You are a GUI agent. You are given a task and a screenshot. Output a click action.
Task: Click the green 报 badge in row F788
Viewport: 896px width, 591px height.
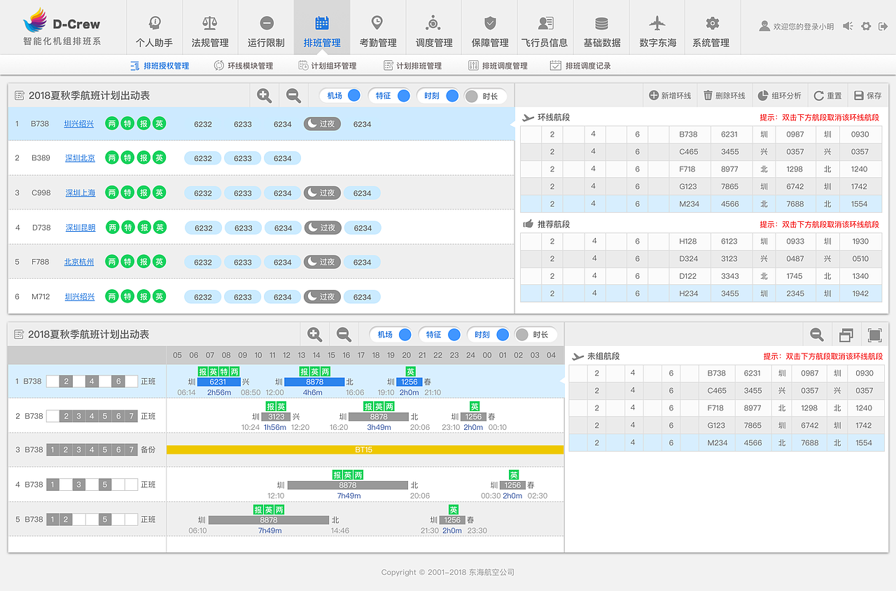tap(143, 262)
